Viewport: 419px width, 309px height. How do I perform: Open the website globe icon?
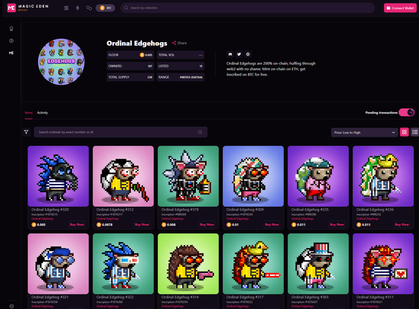248,54
